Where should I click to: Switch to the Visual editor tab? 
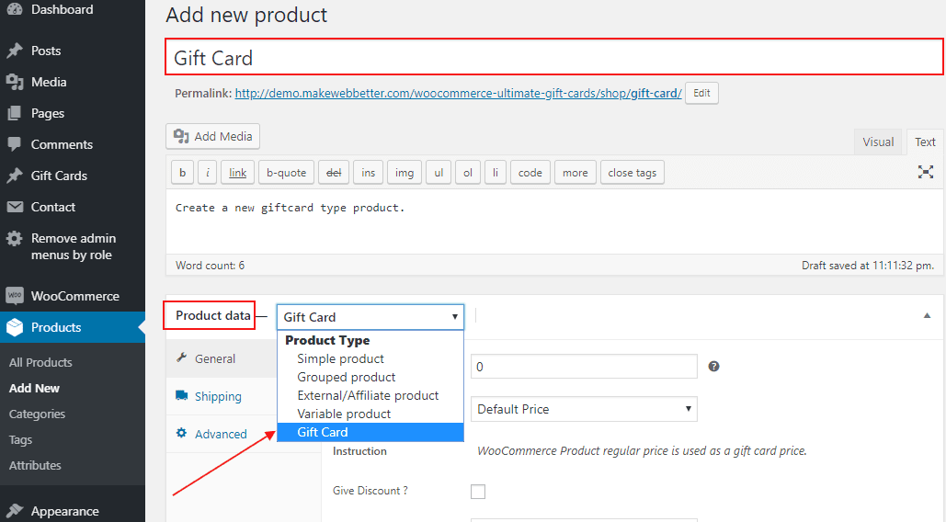[x=878, y=142]
